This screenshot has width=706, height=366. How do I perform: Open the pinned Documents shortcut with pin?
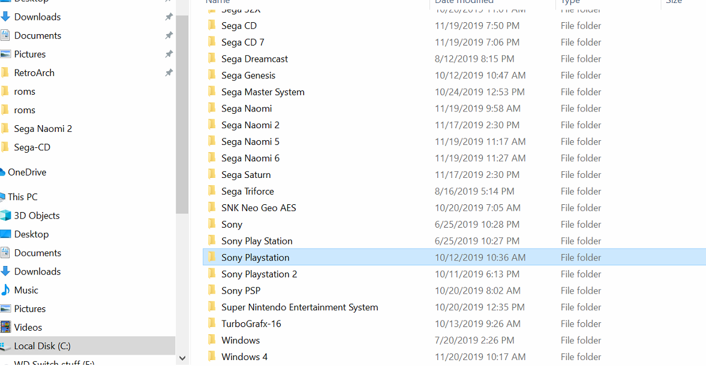(37, 35)
